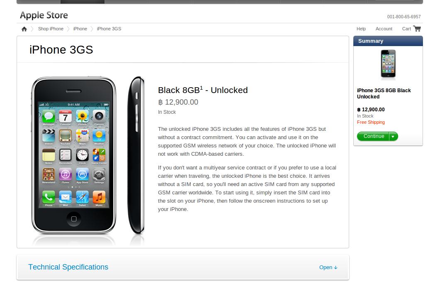435x282 pixels.
Task: Click the Cart text link
Action: tap(406, 29)
